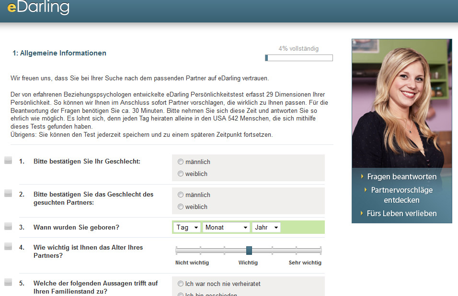Choose weiblich for the partner's gender

[x=181, y=207]
